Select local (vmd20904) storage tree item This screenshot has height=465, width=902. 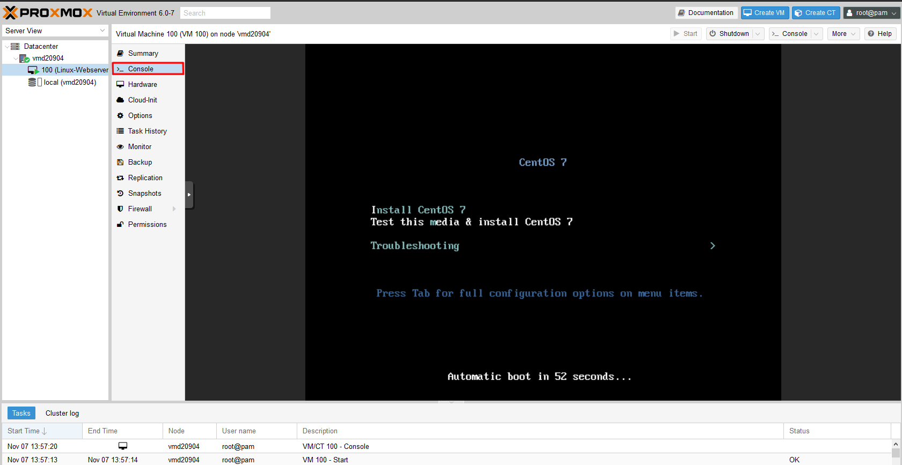tap(56, 82)
